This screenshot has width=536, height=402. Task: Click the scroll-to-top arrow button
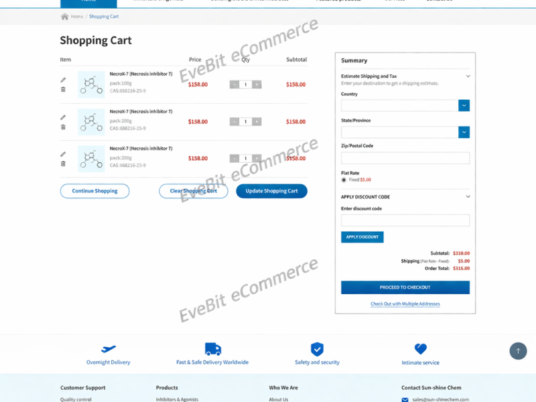coord(518,351)
